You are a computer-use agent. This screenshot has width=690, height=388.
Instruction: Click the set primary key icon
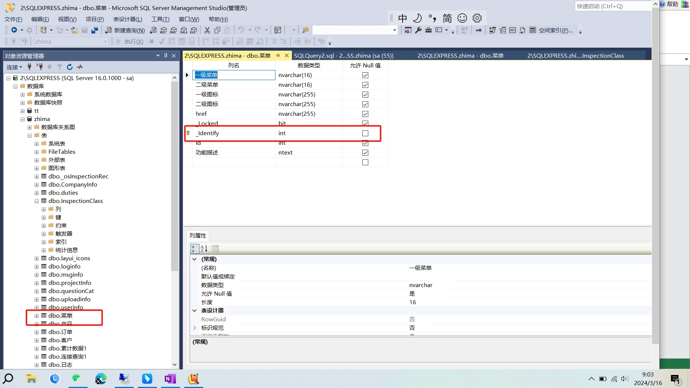click(479, 30)
